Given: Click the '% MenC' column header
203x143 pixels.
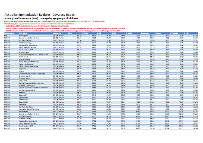Looking at the screenshot, I should [158, 33].
